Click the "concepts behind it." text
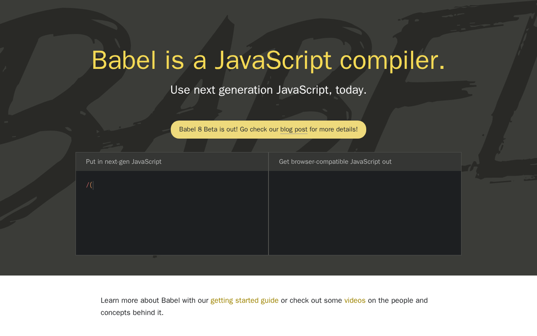This screenshot has width=537, height=336. tap(132, 312)
